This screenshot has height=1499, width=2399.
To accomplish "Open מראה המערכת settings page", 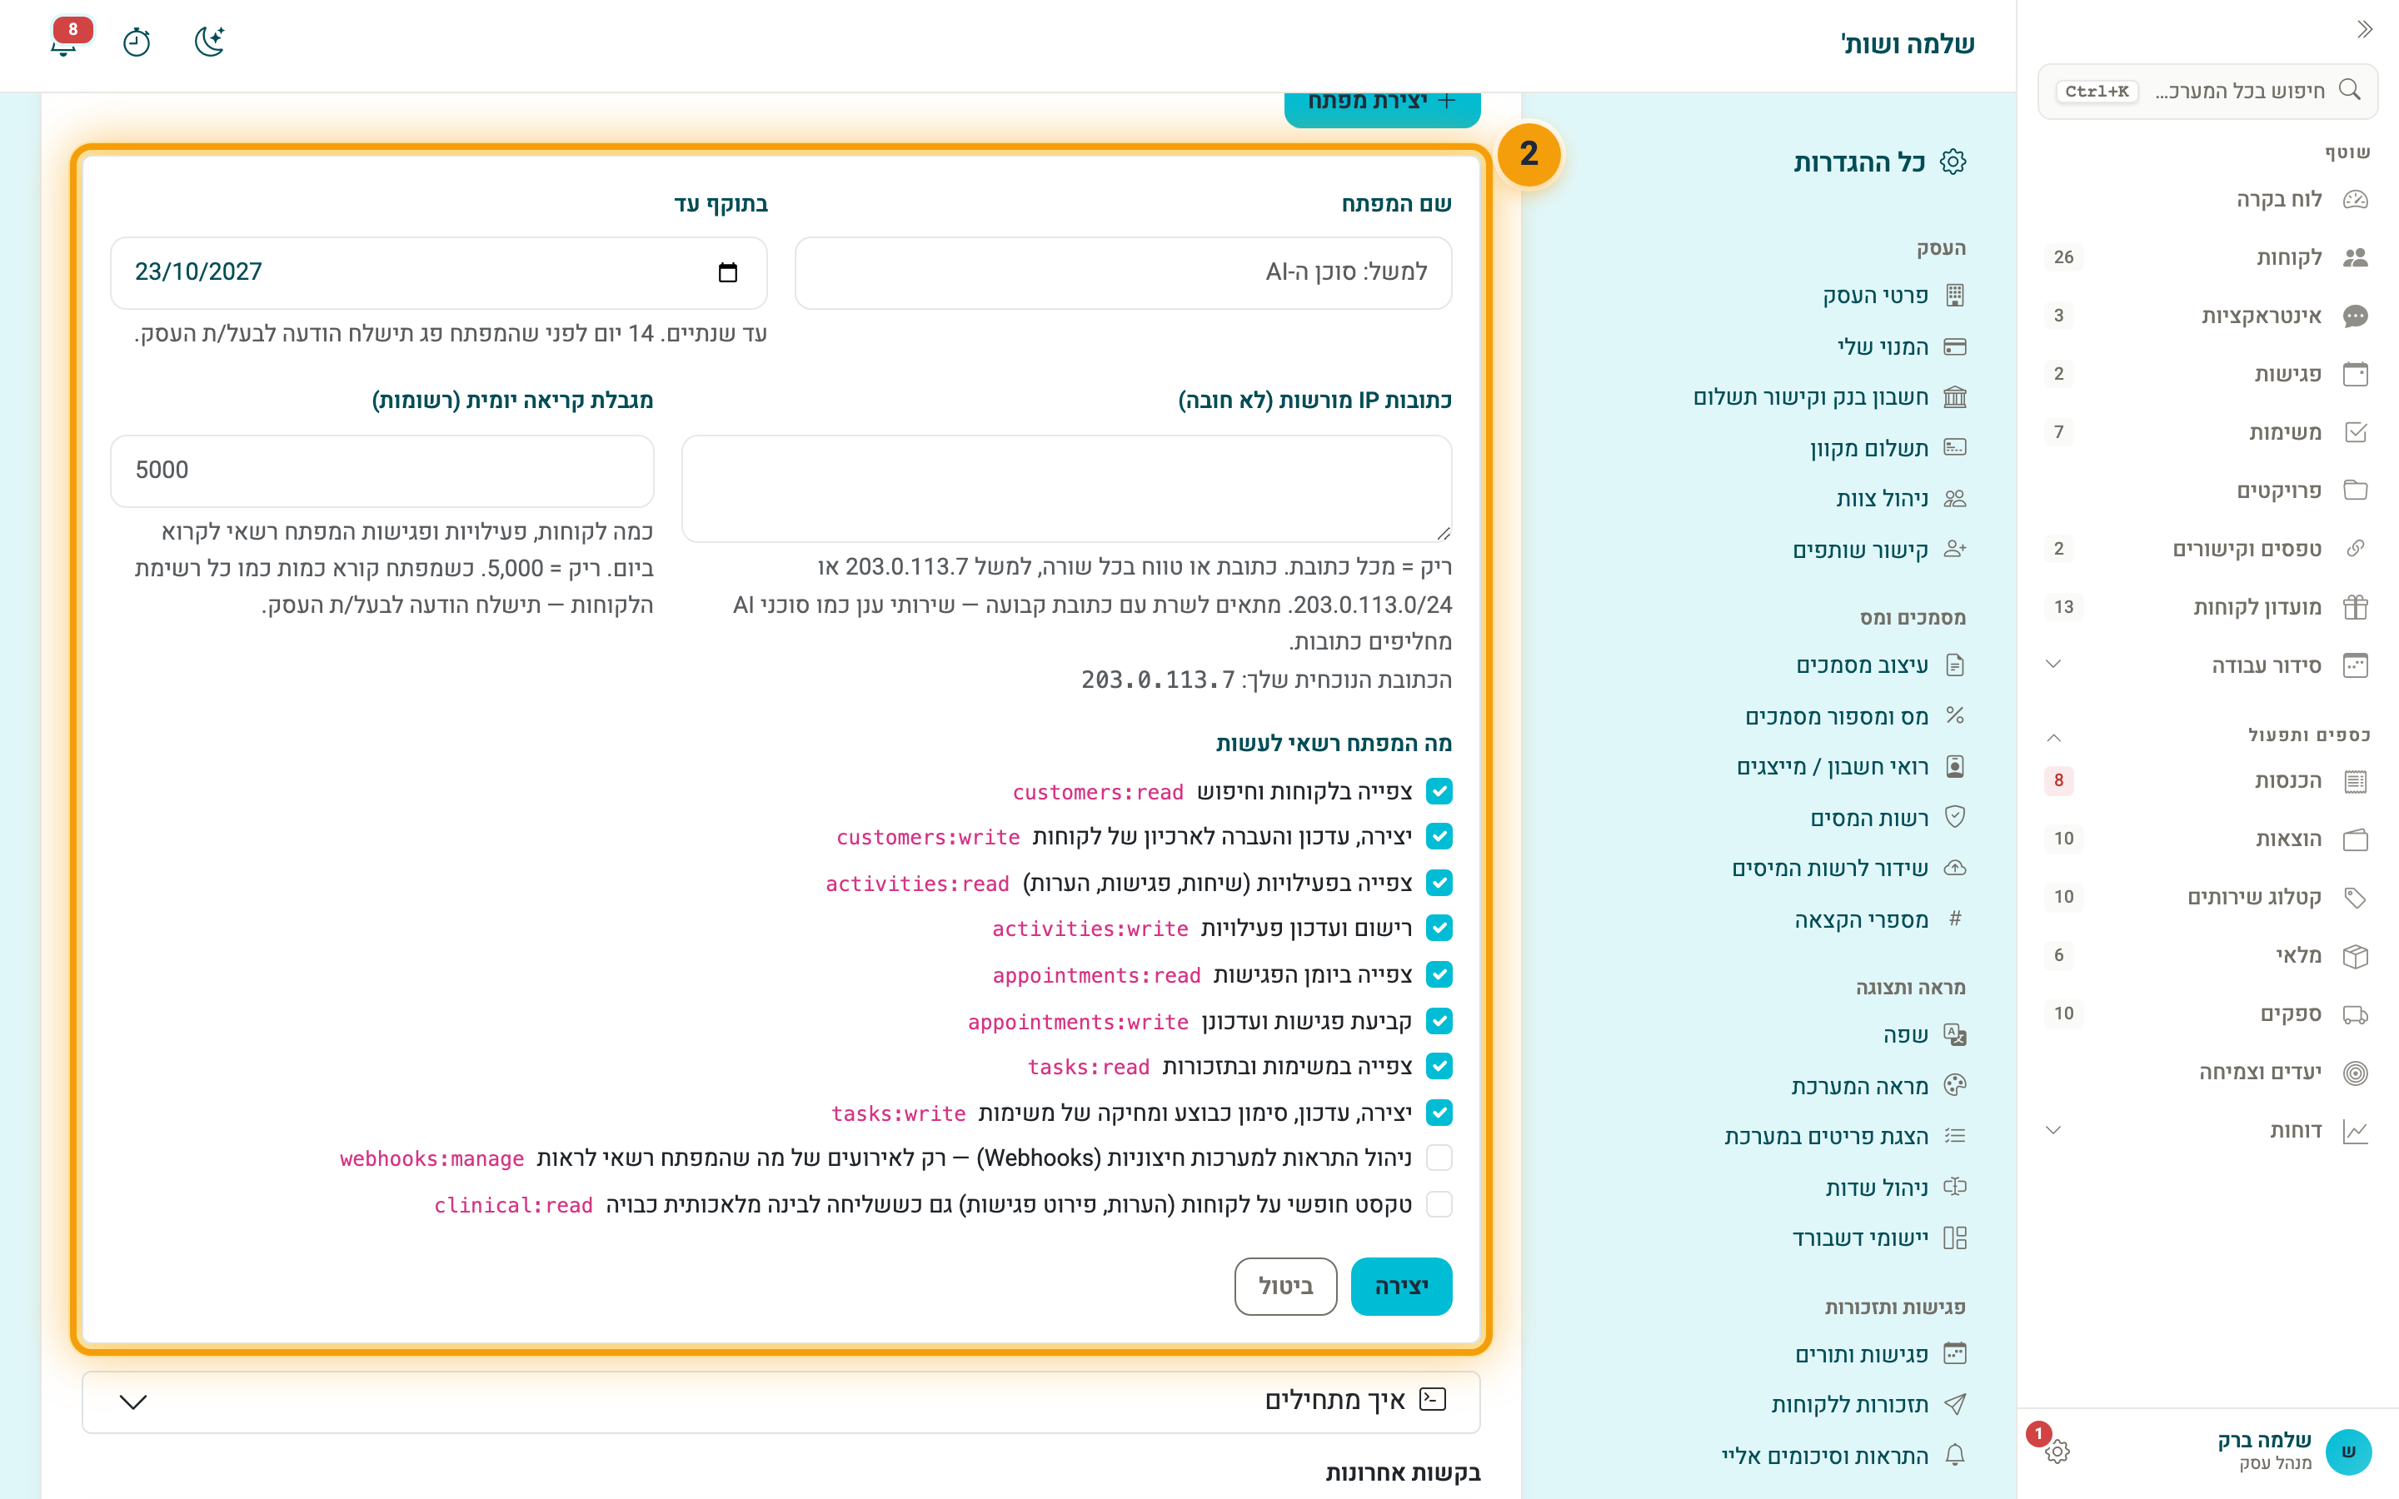I will pyautogui.click(x=1878, y=1087).
